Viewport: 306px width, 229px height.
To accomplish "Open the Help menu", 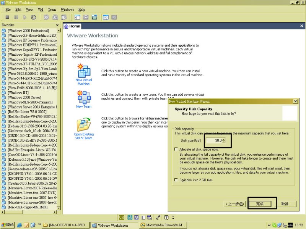I will pyautogui.click(x=82, y=10).
